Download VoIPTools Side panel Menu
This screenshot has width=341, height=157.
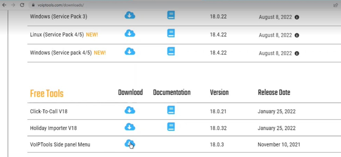130,143
